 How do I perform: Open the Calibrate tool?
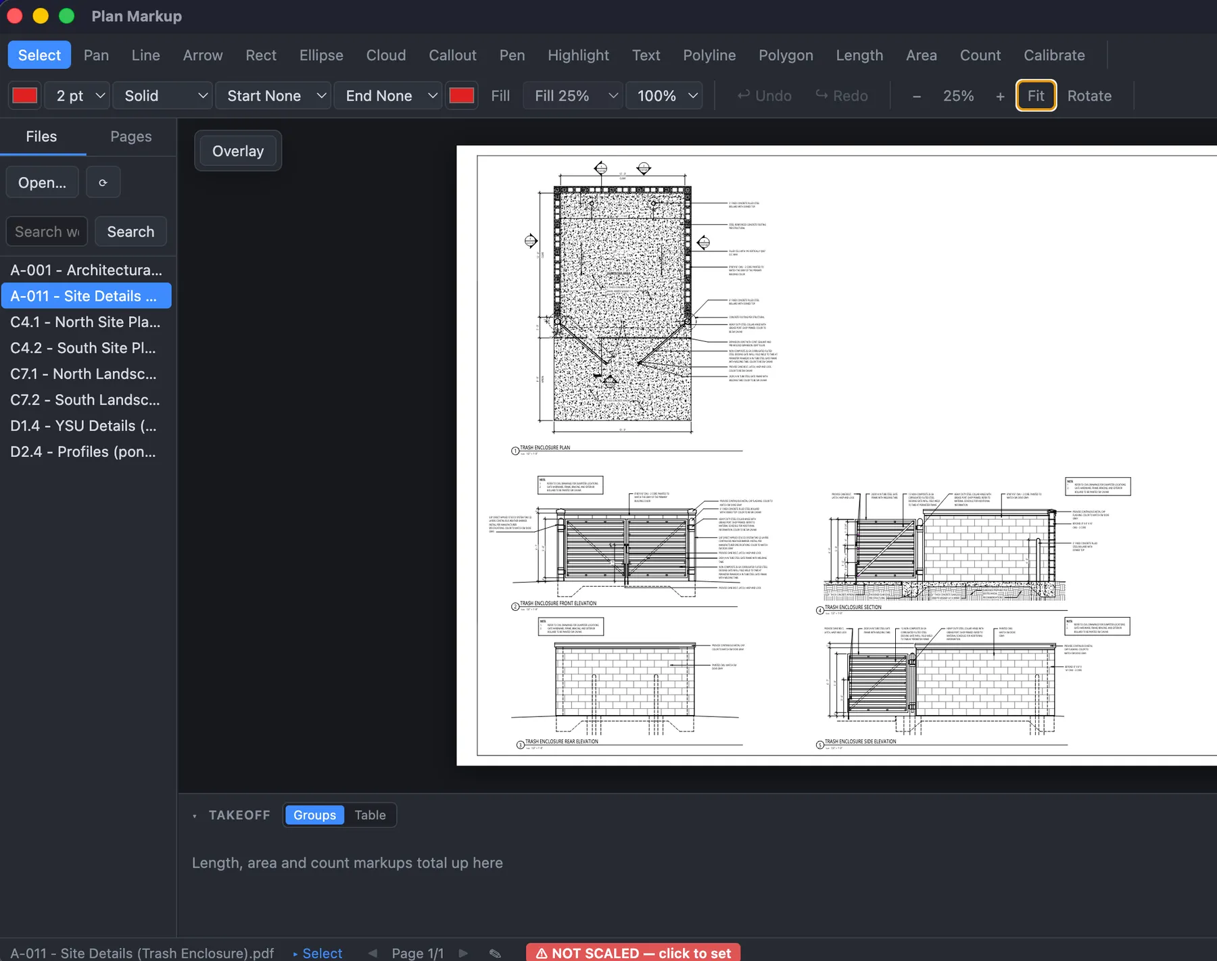pyautogui.click(x=1054, y=55)
